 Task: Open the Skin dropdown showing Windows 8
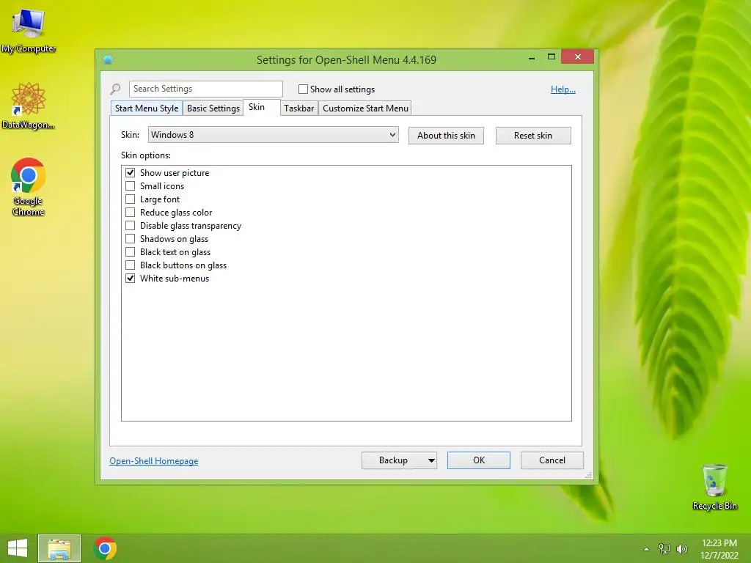coord(273,135)
